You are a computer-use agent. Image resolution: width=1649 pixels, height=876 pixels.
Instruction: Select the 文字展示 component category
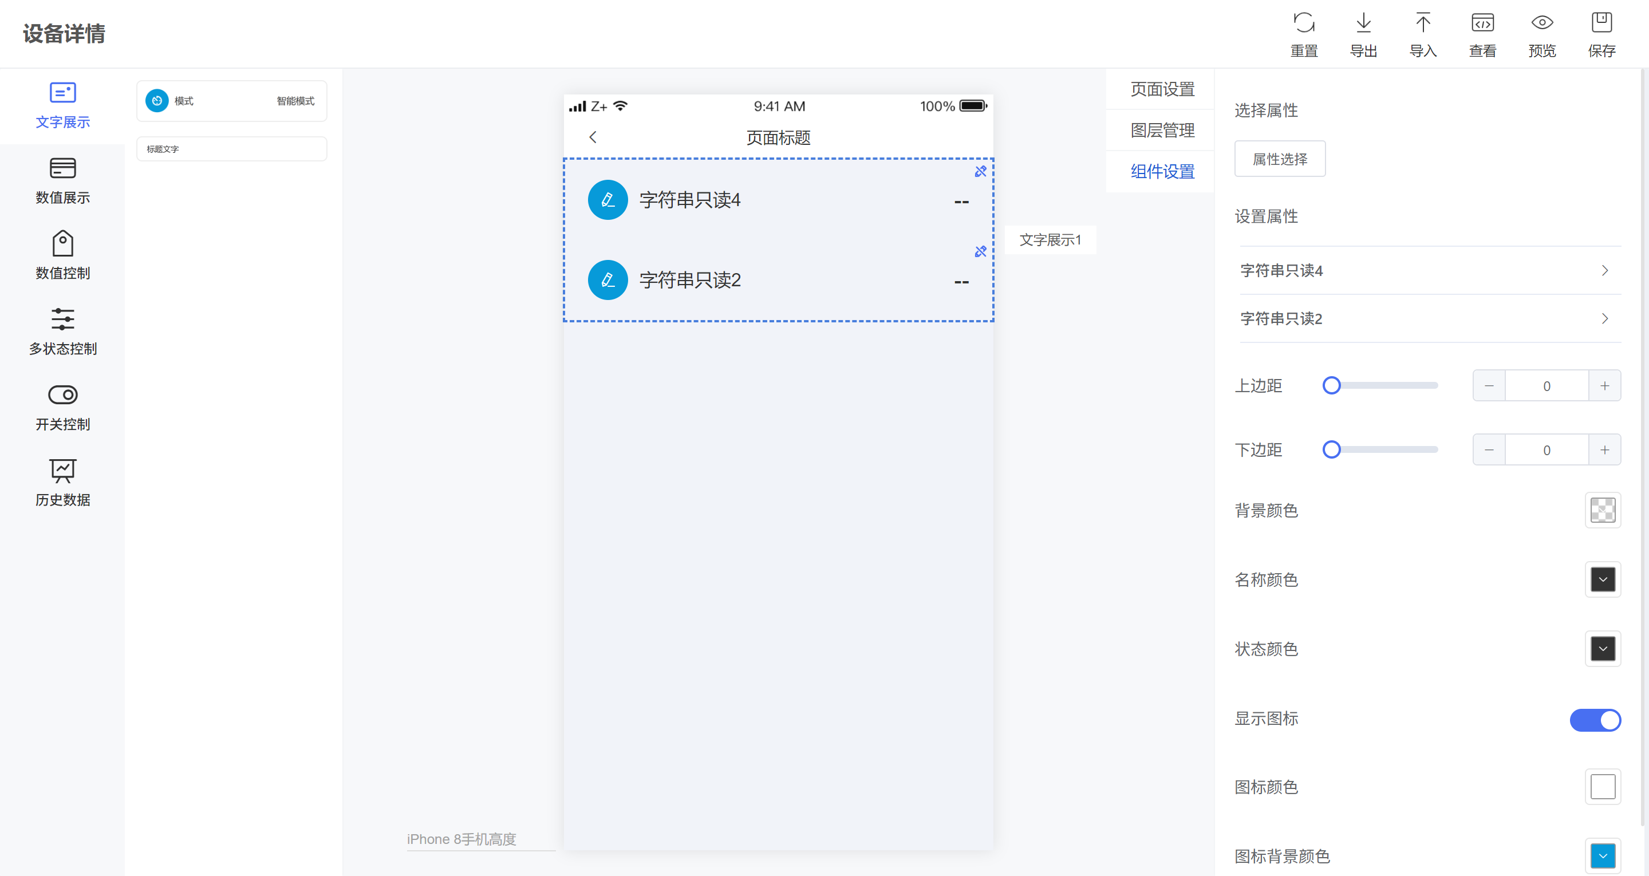(63, 106)
